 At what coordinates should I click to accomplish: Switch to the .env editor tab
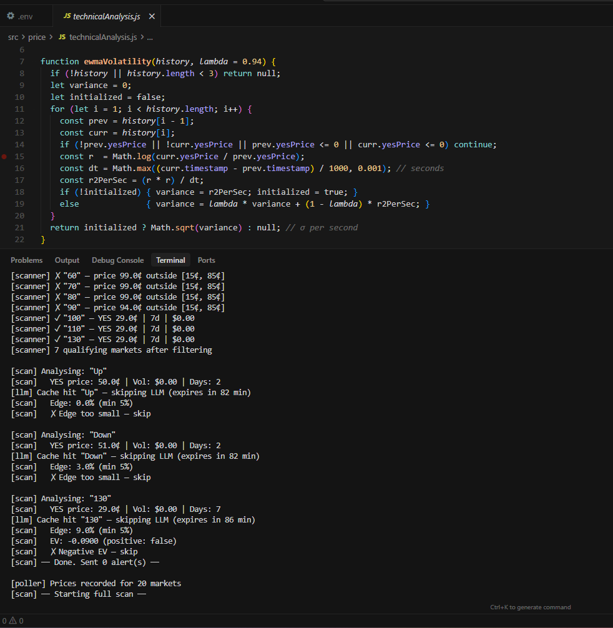click(x=20, y=16)
